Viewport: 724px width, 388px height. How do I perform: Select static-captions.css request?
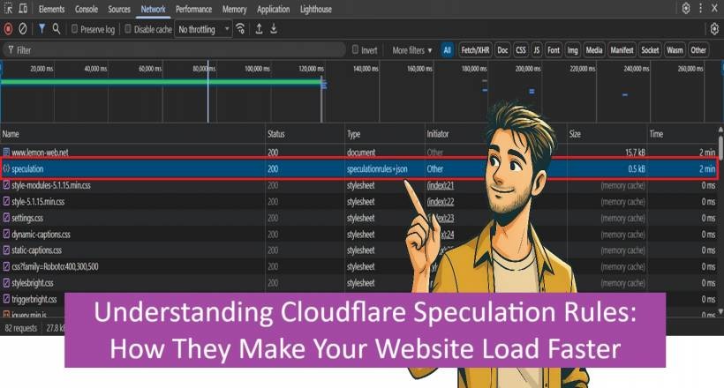pyautogui.click(x=358, y=250)
